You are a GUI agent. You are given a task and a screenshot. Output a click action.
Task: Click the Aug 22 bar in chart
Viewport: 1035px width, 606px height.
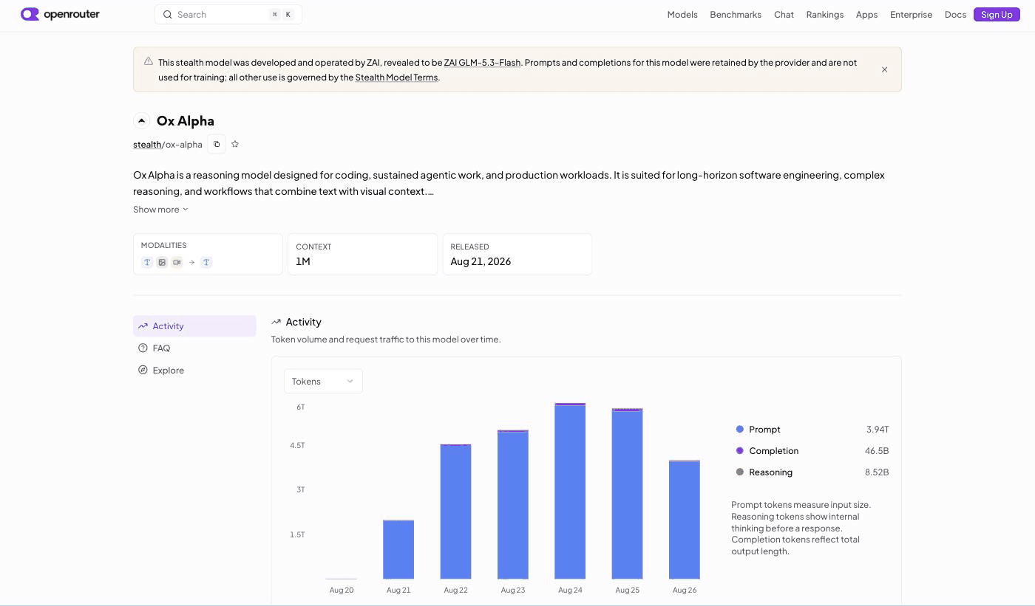[455, 512]
